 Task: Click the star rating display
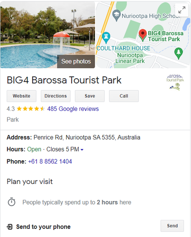coord(31,109)
